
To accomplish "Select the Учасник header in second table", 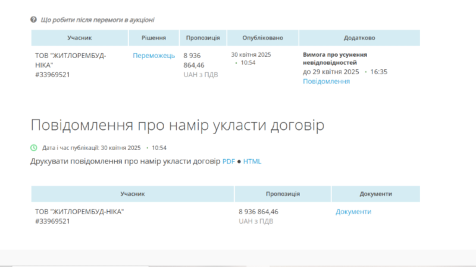I will 132,194.
